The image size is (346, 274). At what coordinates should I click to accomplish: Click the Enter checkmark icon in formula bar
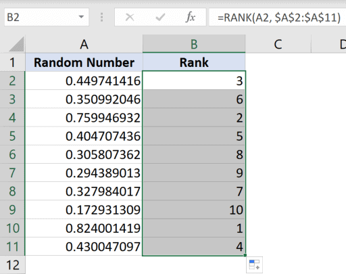160,17
